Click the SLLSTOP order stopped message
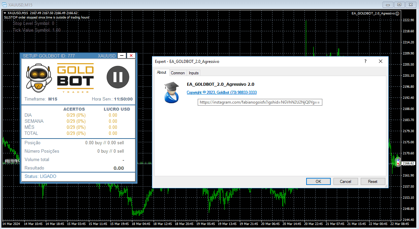Image resolution: width=419 pixels, height=229 pixels. pyautogui.click(x=46, y=17)
